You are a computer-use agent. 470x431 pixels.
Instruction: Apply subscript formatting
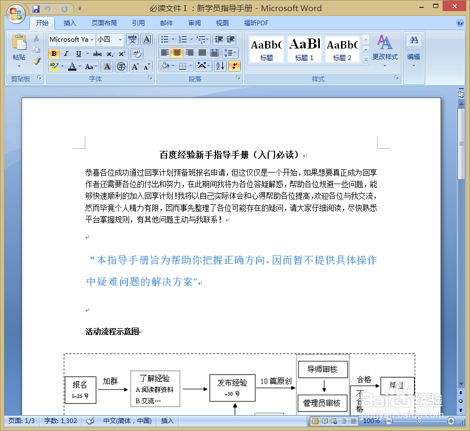point(110,54)
